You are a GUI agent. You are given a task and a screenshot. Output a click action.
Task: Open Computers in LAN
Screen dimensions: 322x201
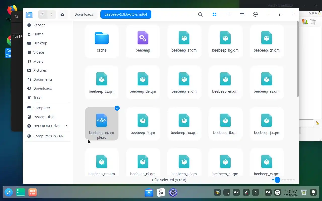click(x=48, y=136)
